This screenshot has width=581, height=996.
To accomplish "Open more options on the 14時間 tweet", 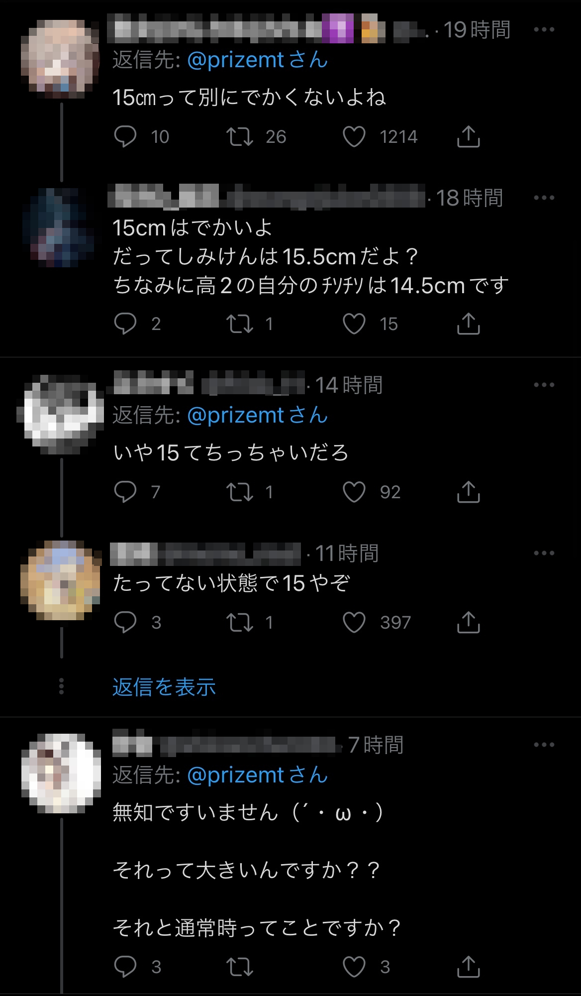I will pyautogui.click(x=544, y=385).
